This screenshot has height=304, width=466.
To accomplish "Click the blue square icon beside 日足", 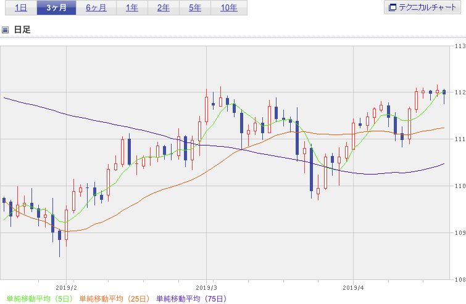I will (x=6, y=30).
